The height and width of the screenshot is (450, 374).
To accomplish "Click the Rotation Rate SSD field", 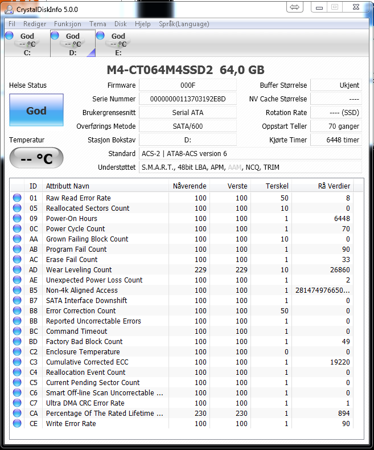I will tap(336, 113).
